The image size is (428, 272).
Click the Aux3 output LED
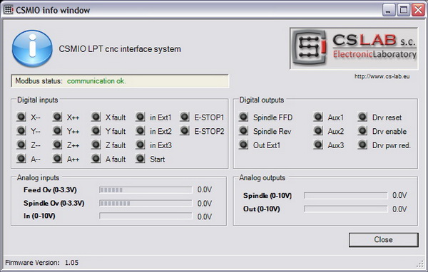(318, 145)
